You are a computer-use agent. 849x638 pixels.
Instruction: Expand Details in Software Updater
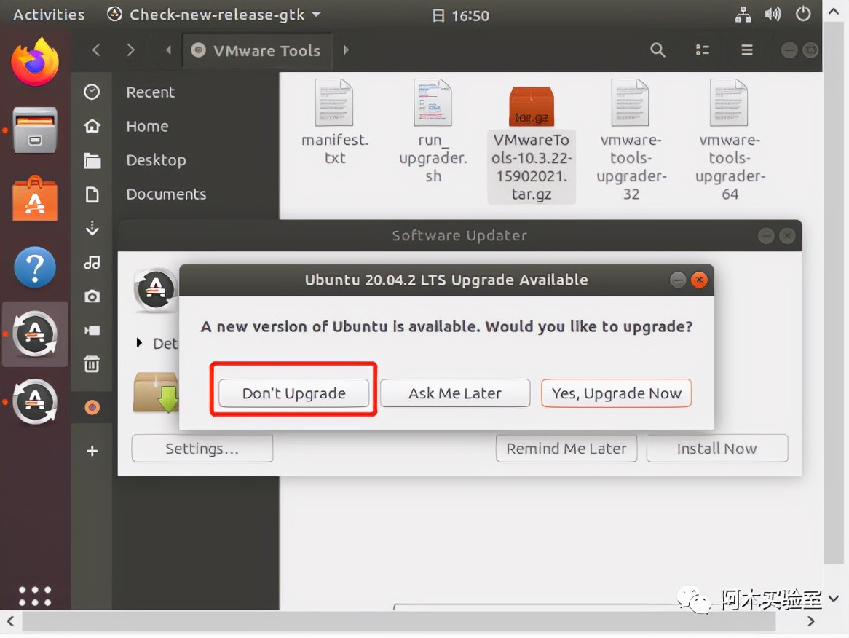pos(139,343)
